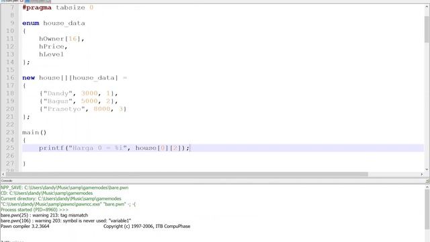Close the Console panel

427,181
